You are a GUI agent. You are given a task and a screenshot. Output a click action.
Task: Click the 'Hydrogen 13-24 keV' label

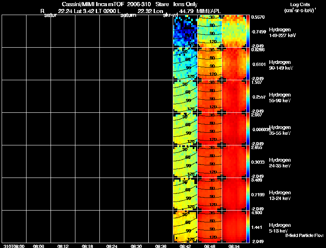[x=280, y=195]
